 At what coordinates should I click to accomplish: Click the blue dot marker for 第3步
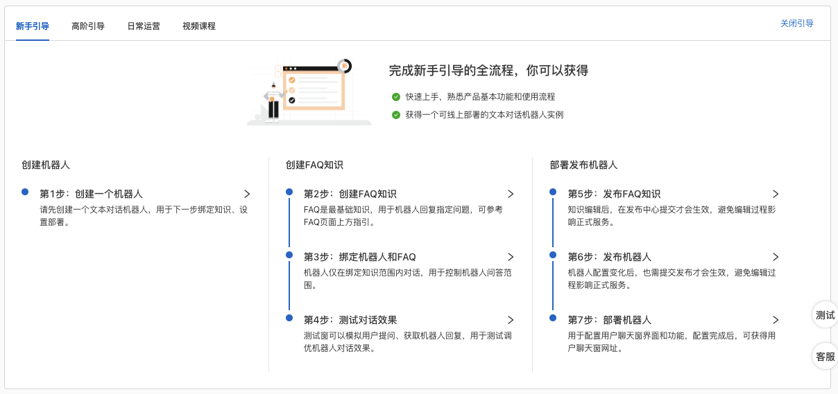[x=289, y=255]
